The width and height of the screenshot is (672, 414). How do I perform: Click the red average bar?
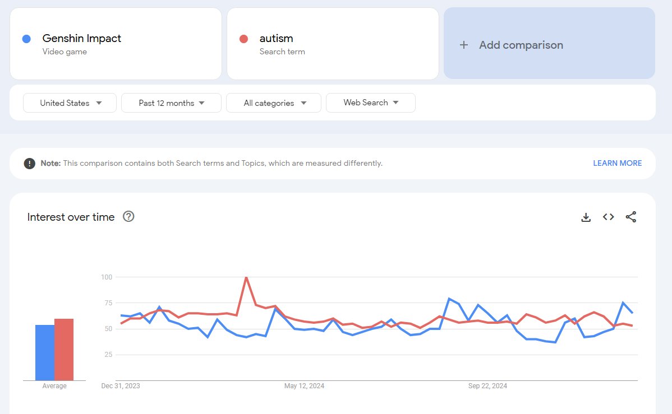(64, 350)
